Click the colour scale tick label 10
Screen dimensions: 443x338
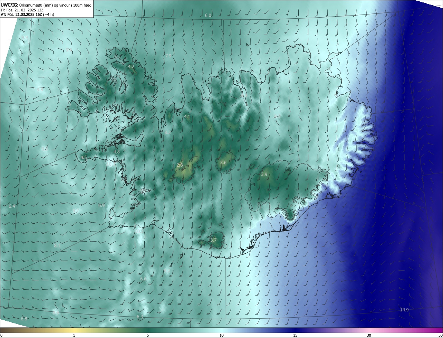coord(221,335)
